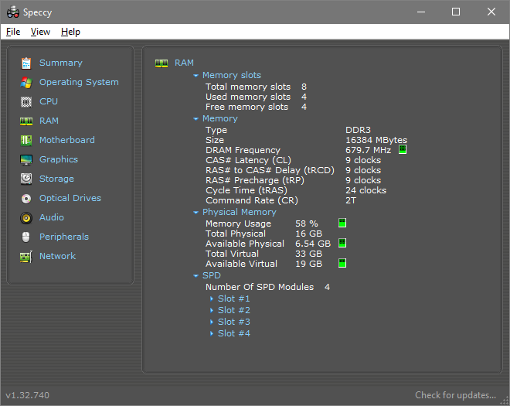Screen dimensions: 510x406
Task: Open the Motherboard section
Action: coord(67,140)
